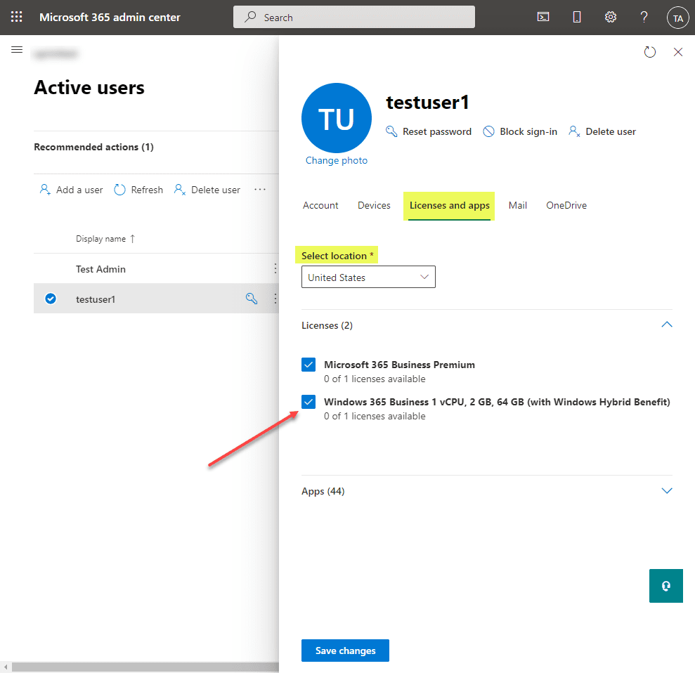Collapse the Licenses (2) section
Viewport: 695px width, 673px height.
[666, 325]
